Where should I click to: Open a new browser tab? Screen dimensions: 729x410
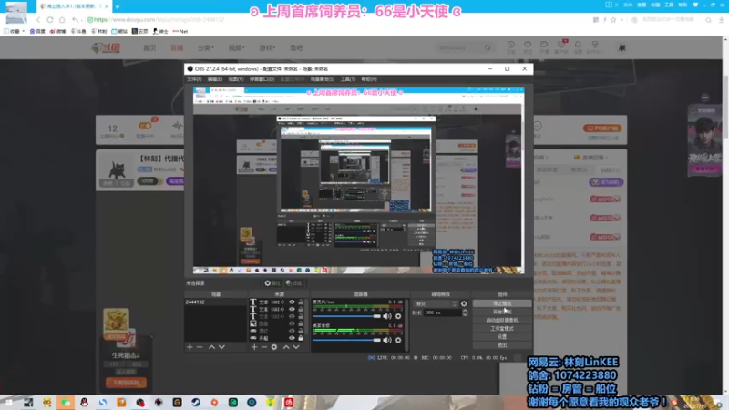118,6
